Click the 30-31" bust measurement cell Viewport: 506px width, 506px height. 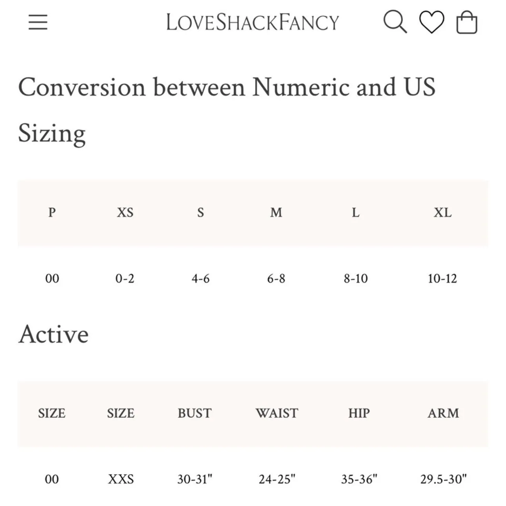pyautogui.click(x=195, y=479)
